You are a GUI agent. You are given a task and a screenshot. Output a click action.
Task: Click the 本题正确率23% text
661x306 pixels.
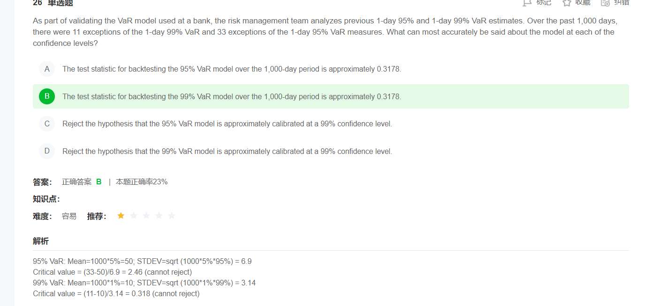[142, 182]
